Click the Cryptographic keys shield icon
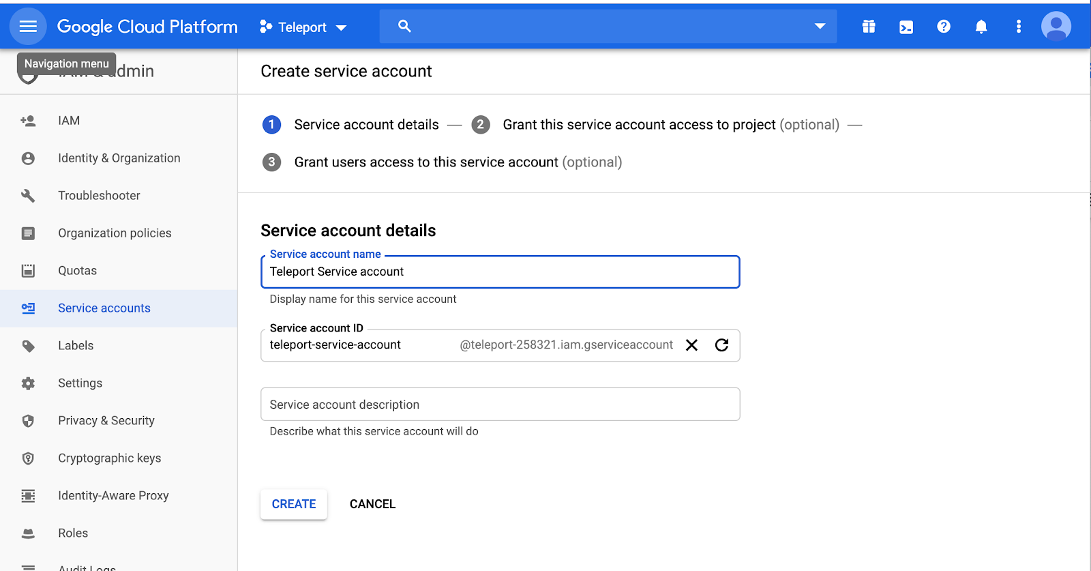 click(x=28, y=458)
